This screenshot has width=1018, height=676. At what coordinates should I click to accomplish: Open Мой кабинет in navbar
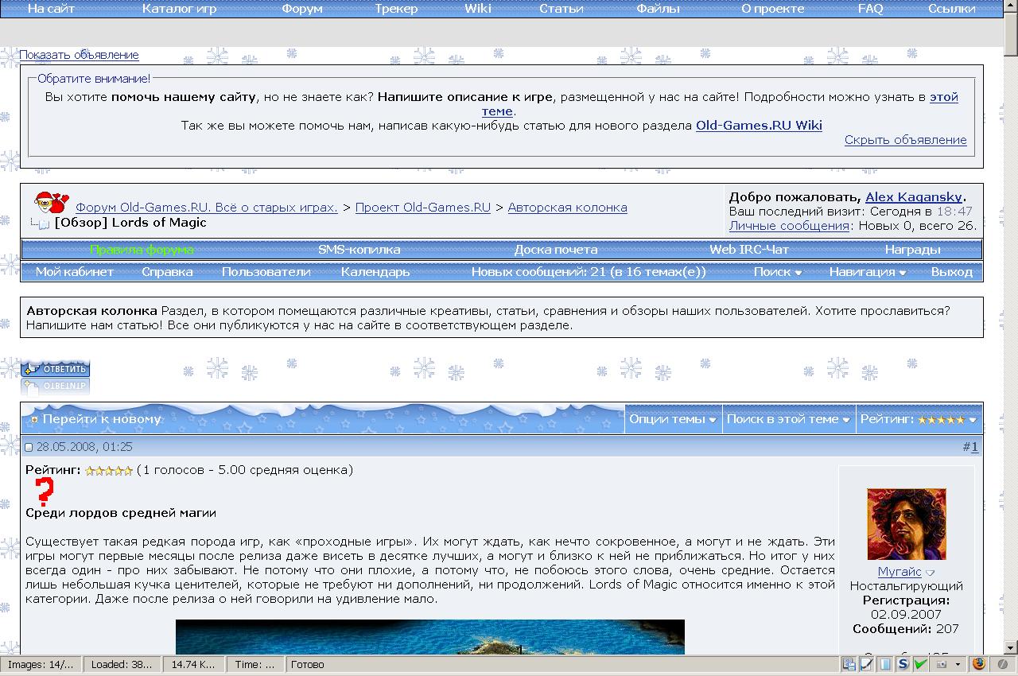[x=74, y=272]
